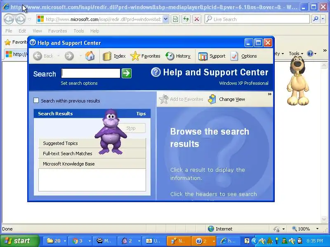The width and height of the screenshot is (330, 247).
Task: Open the IE recent pages dropdown arrow
Action: (29, 19)
